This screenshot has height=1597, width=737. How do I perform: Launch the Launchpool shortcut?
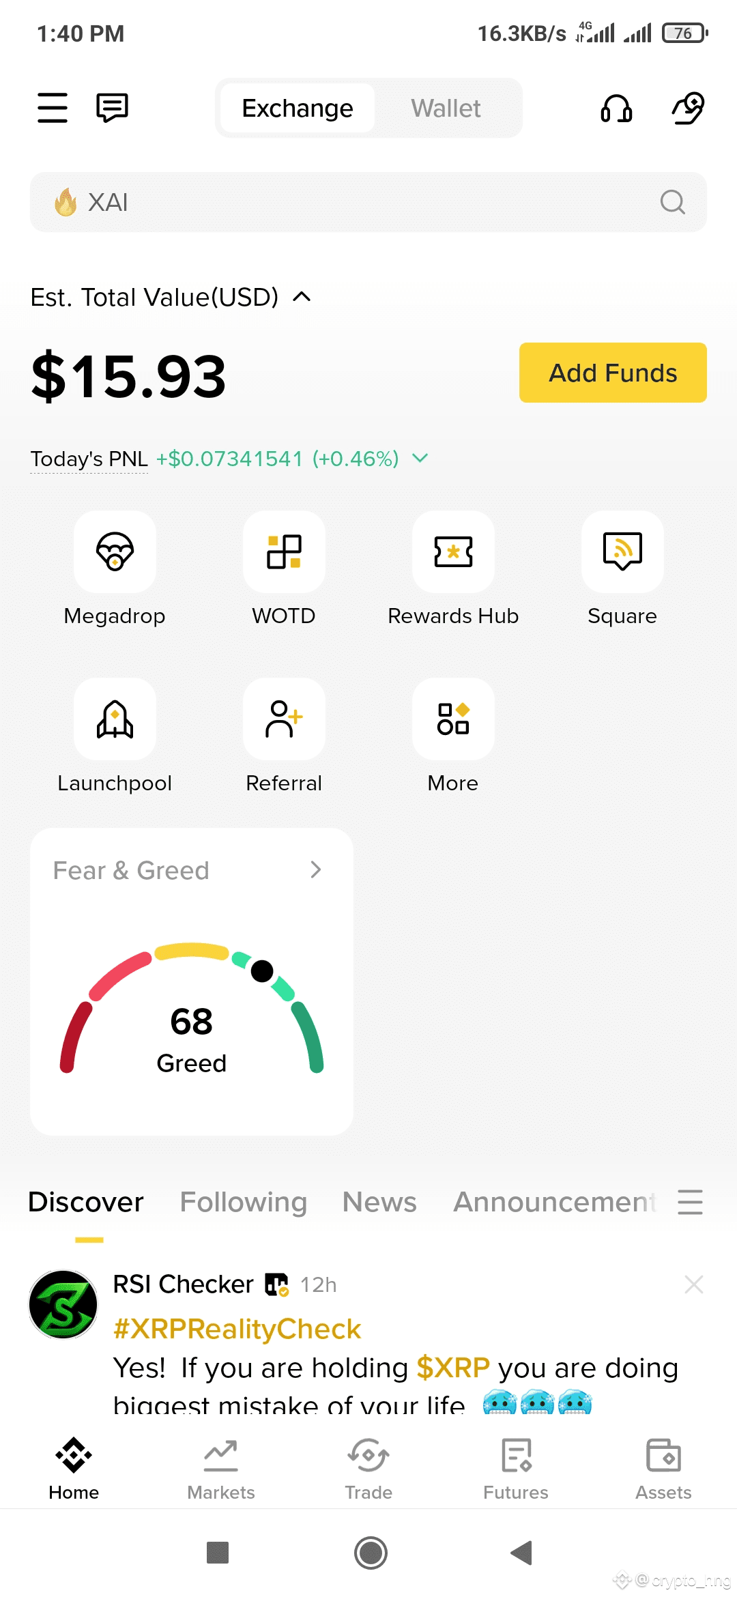115,719
